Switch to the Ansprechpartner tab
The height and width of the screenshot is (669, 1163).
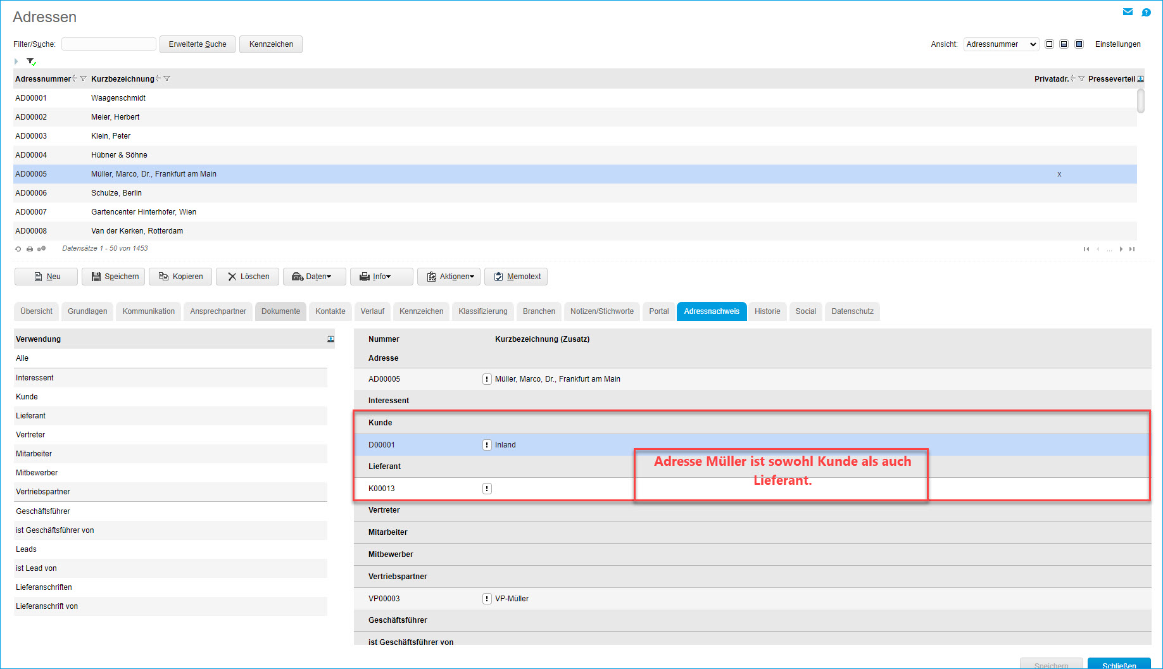click(218, 311)
